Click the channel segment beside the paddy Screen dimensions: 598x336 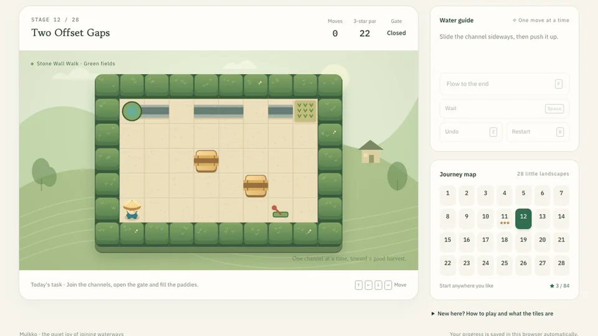pyautogui.click(x=280, y=111)
